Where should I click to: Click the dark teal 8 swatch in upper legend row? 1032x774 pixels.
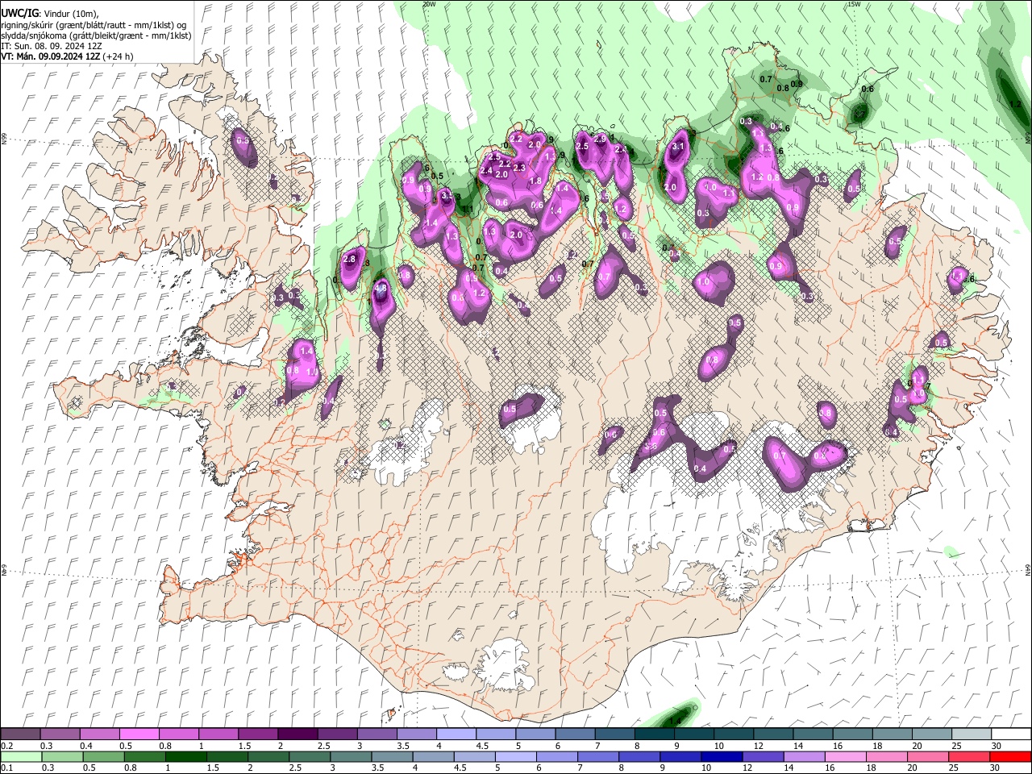pos(654,734)
